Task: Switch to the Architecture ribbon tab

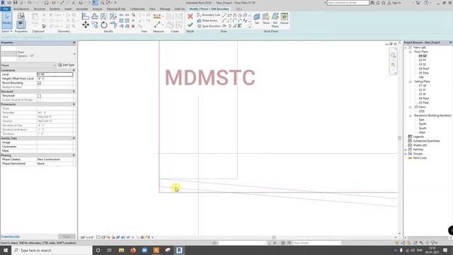Action: [21, 9]
